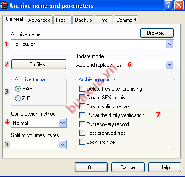This screenshot has width=185, height=177.
Task: Click the 'Archive name' label
Action: [26, 34]
